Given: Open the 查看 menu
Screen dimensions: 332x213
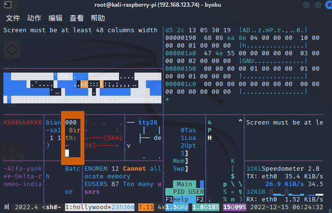Looking at the screenshot, I should pyautogui.click(x=77, y=18).
